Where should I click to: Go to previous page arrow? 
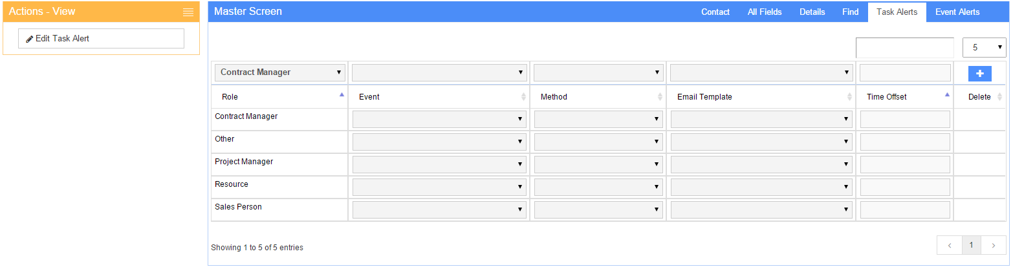click(949, 245)
